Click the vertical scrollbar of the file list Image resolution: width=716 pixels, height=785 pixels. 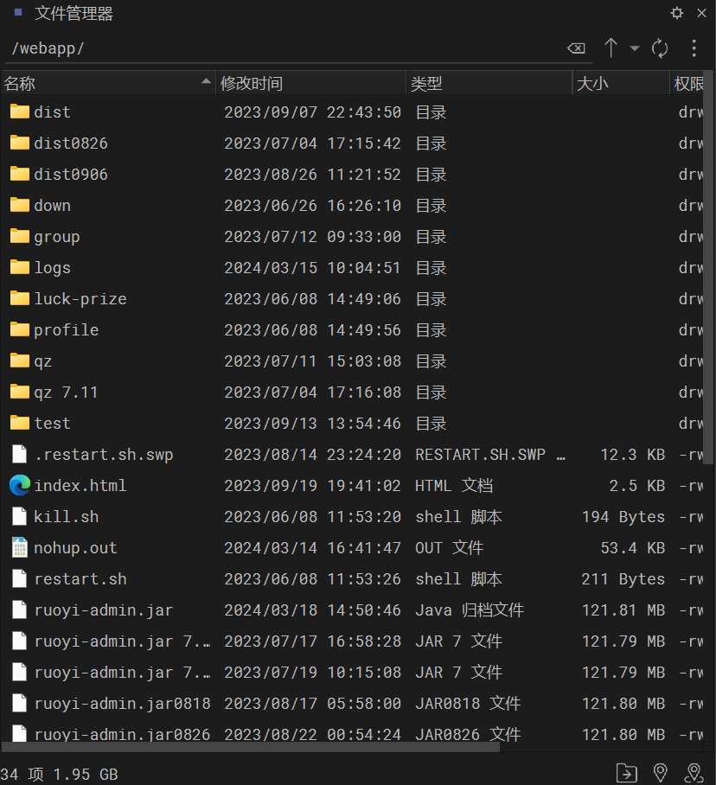tap(708, 268)
